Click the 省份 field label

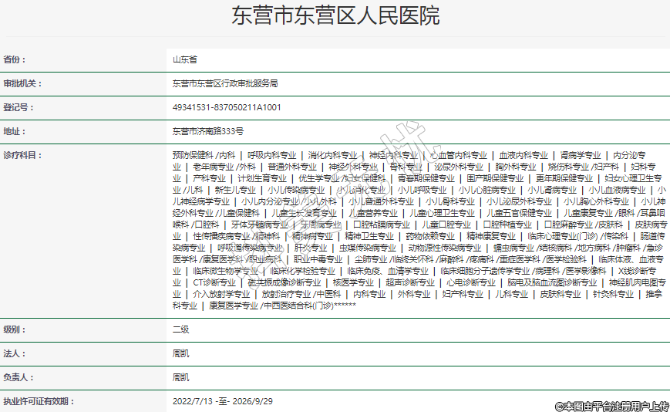[x=15, y=59]
